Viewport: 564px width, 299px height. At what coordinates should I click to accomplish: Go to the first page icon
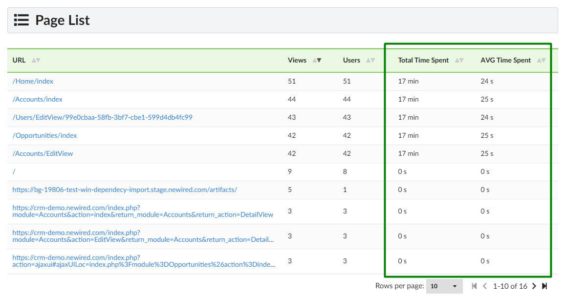click(x=474, y=286)
